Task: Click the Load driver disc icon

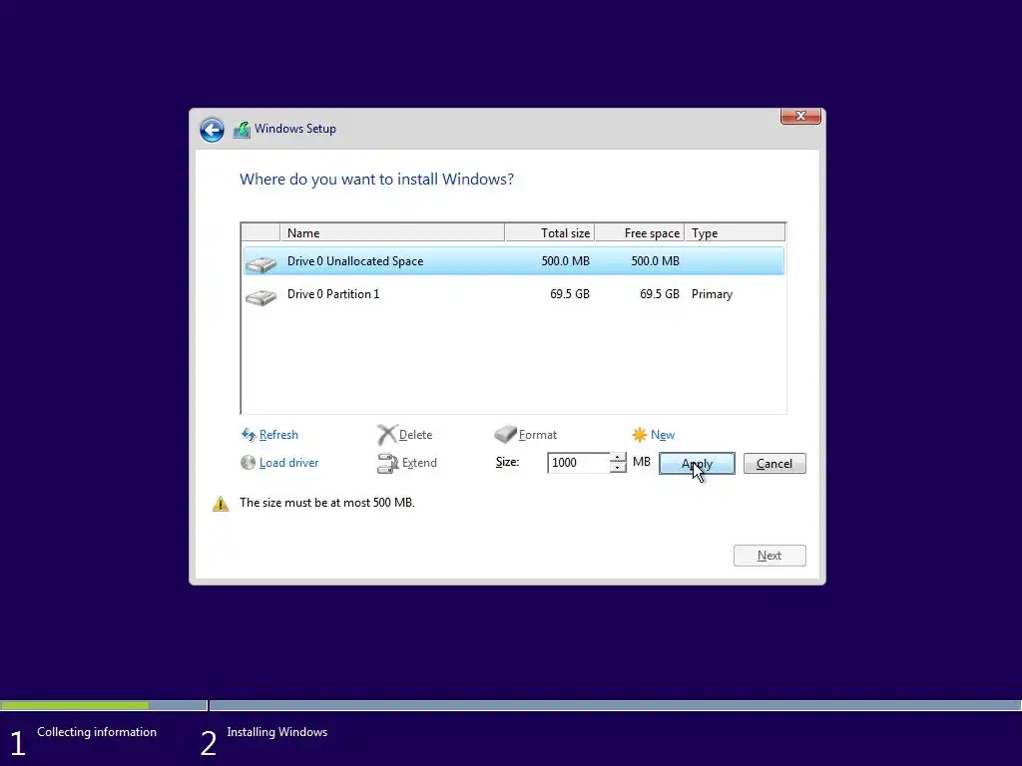Action: [x=248, y=463]
